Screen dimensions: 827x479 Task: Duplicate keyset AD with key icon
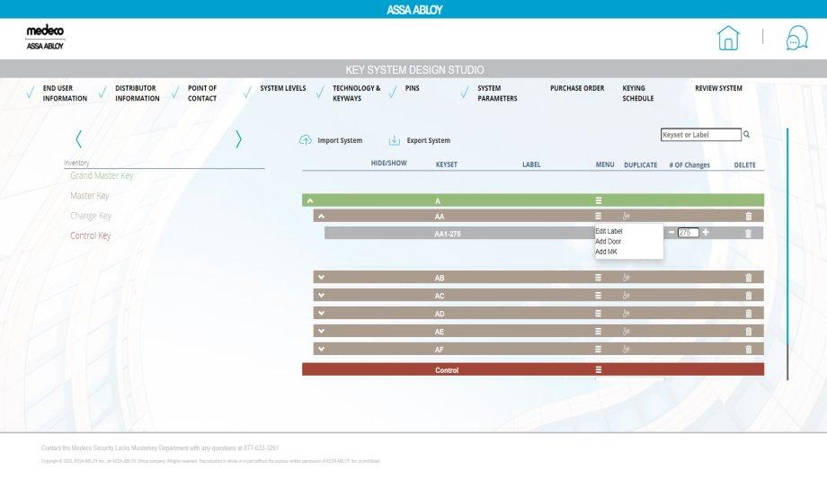click(x=626, y=314)
